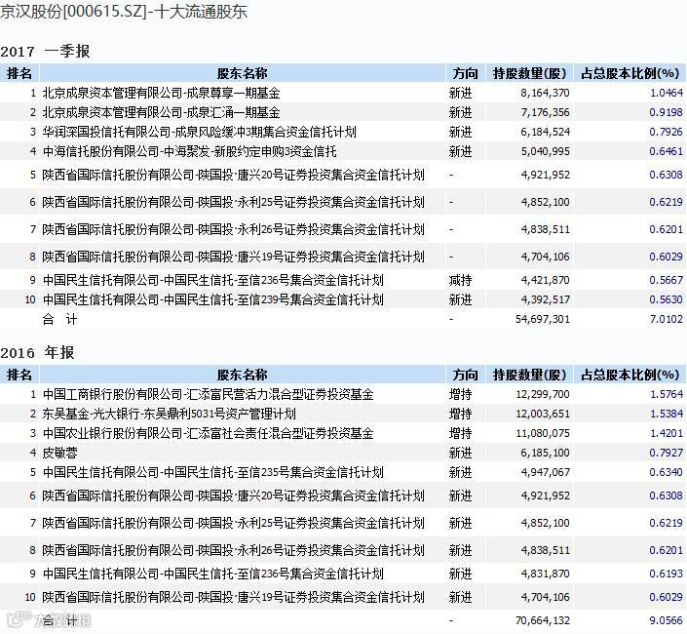
Task: Click percentage value 0.7927
Action: pos(666,453)
